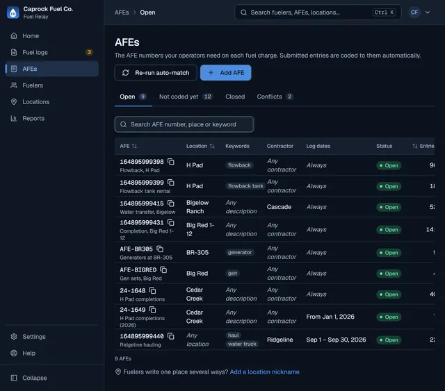Sort by the AFE column

(128, 146)
